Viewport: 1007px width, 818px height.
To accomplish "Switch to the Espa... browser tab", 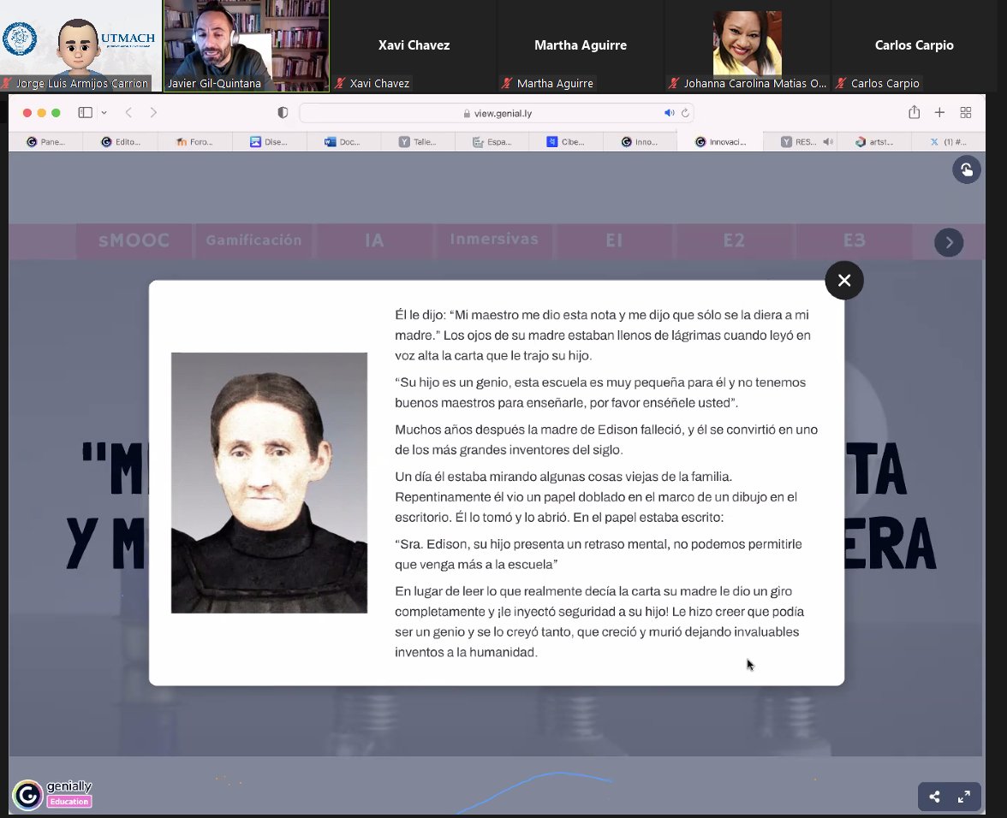I will point(492,142).
